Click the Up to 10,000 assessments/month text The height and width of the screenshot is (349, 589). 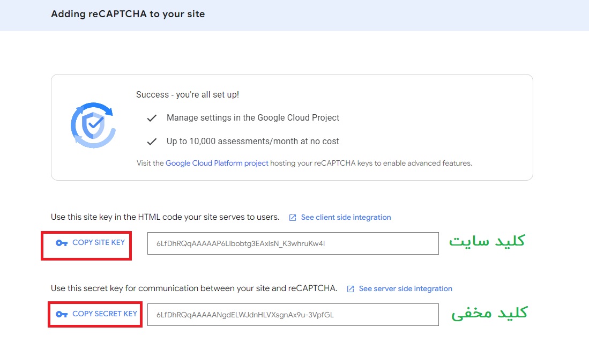252,142
